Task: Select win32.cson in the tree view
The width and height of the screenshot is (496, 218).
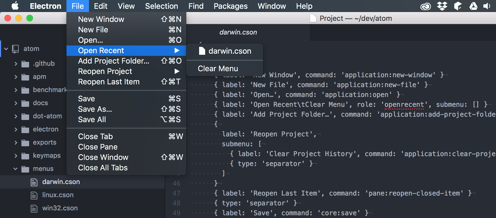Action: click(x=82, y=208)
